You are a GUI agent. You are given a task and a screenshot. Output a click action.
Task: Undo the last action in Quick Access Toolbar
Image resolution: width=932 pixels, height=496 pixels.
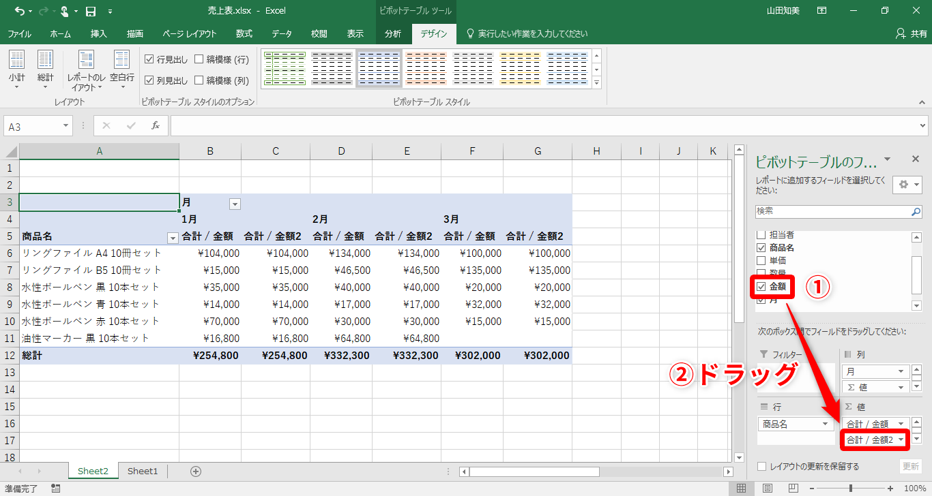point(18,11)
